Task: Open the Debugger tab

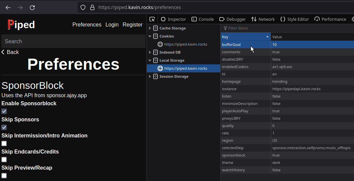Action: 232,19
